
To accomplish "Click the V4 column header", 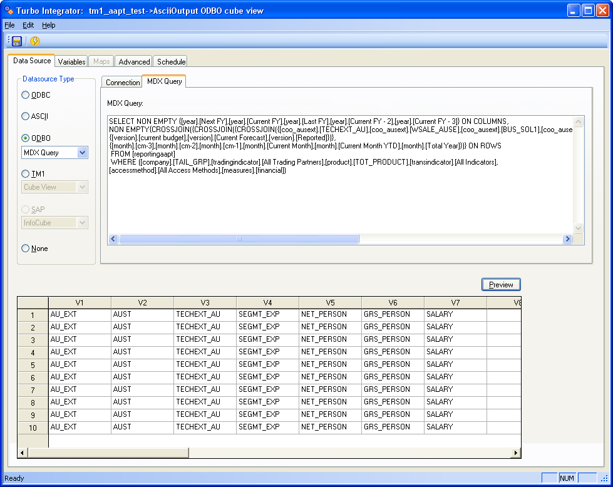I will coord(267,302).
